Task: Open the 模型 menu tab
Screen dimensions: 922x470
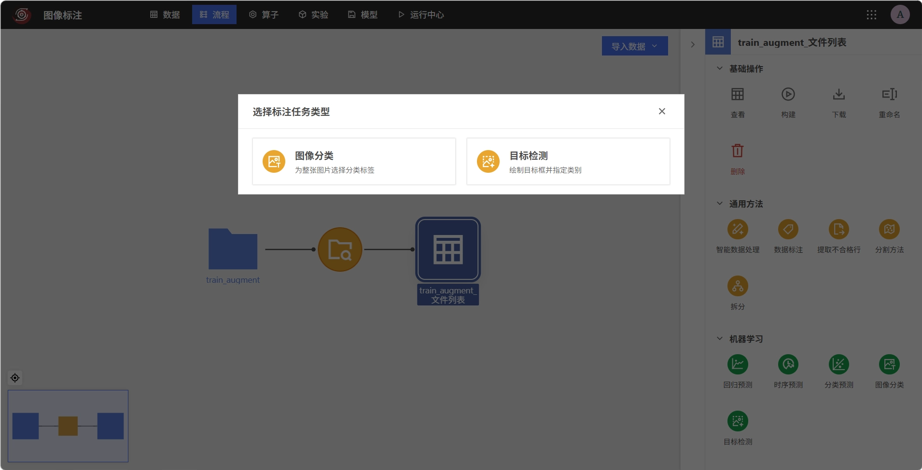Action: pos(363,14)
